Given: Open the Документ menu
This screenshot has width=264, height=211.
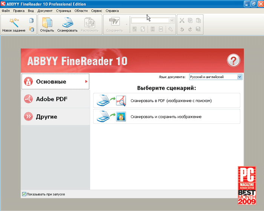Looking at the screenshot, I should (45, 11).
